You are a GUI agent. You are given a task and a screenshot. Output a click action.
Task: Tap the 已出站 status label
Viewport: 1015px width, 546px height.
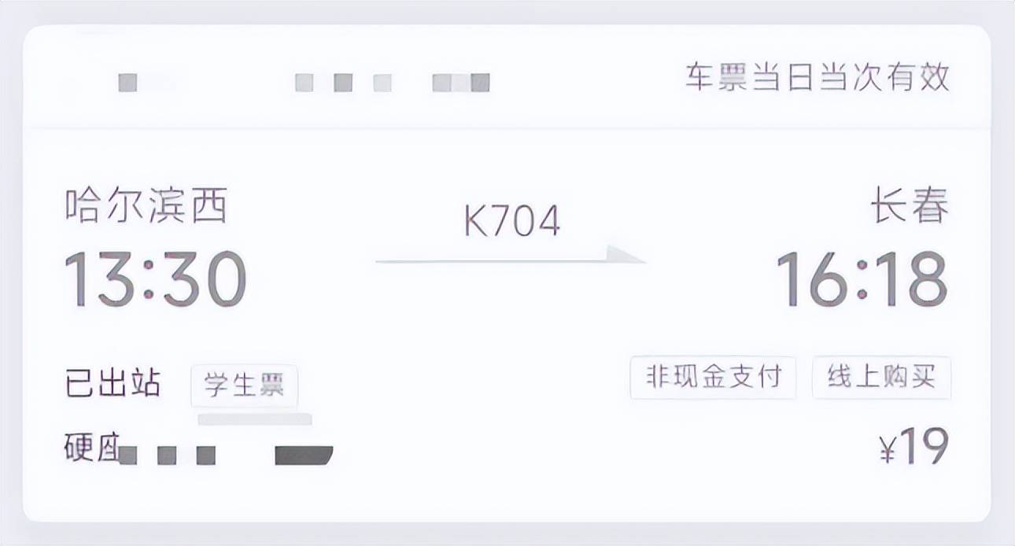[113, 383]
